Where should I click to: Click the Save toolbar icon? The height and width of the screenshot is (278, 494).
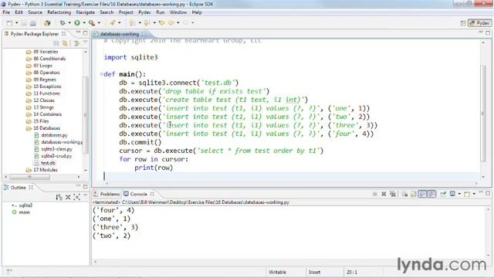pyautogui.click(x=24, y=23)
